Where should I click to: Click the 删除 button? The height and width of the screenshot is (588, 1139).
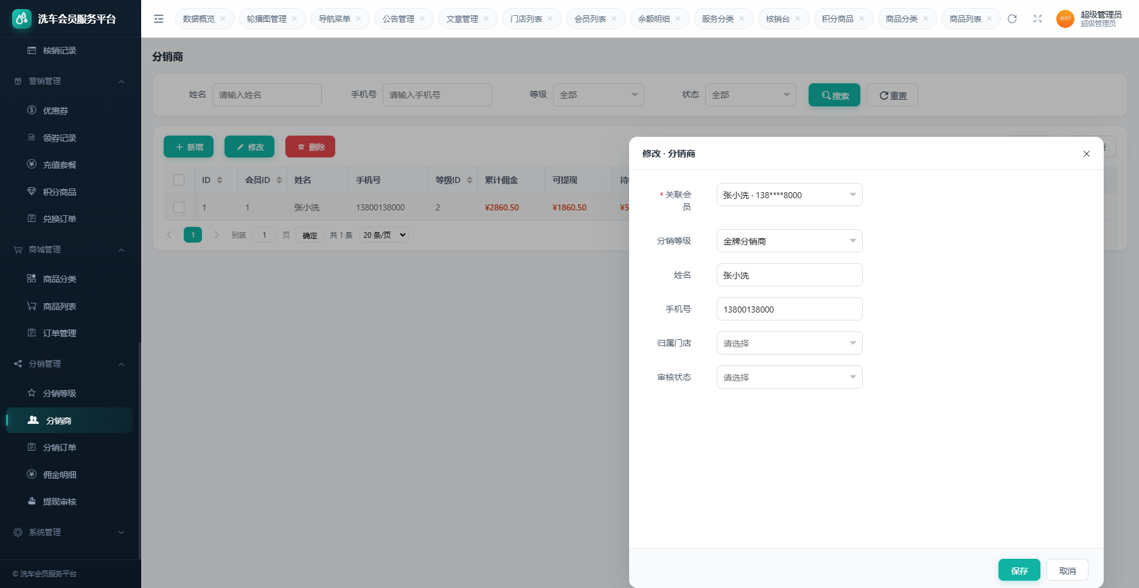point(310,147)
